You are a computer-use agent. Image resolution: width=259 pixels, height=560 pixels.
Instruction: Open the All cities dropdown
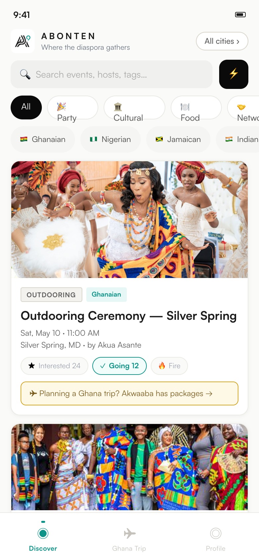(222, 41)
